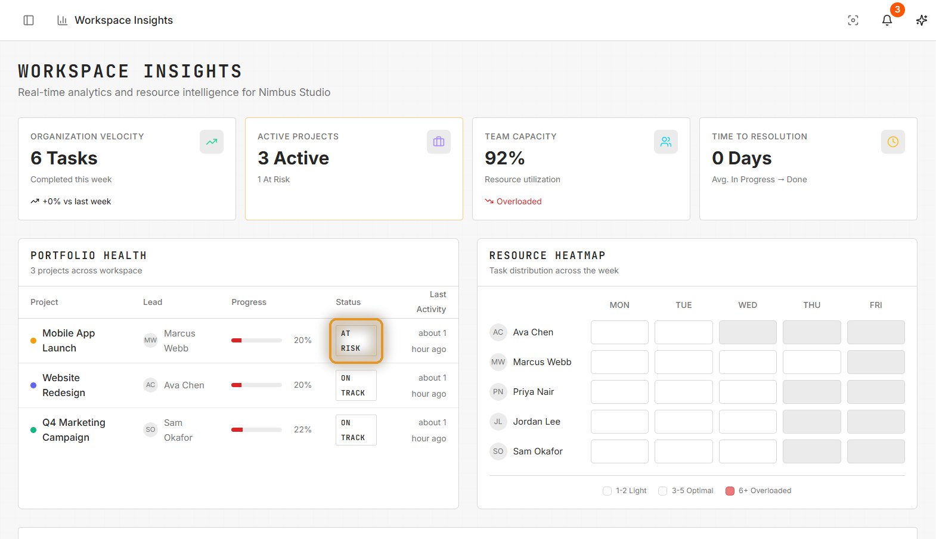The height and width of the screenshot is (539, 936).
Task: Open the focus scan icon in header
Action: pos(853,20)
